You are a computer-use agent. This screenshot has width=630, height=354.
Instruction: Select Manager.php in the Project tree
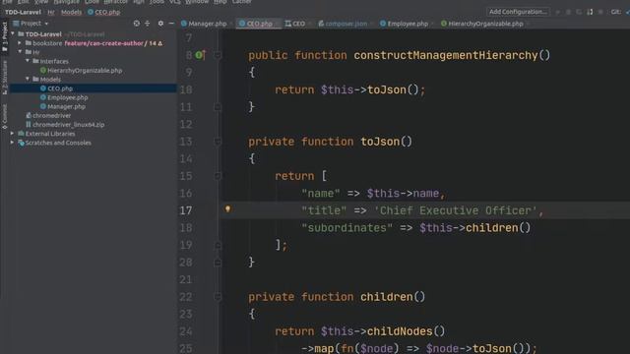pos(66,106)
